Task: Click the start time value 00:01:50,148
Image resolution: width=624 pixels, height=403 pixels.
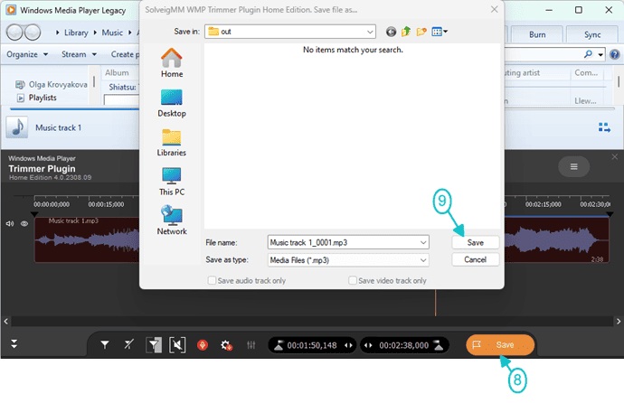Action: pyautogui.click(x=312, y=345)
